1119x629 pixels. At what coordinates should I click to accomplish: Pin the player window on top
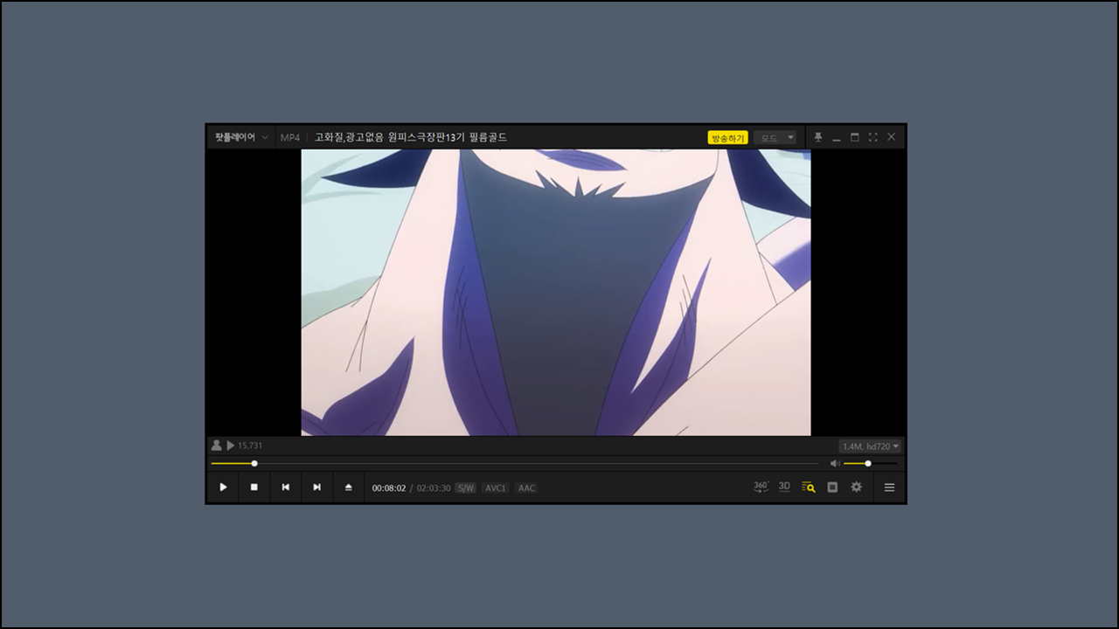[818, 137]
